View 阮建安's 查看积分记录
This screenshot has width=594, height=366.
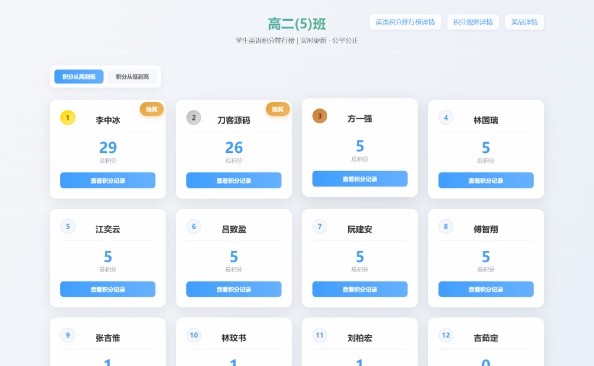pyautogui.click(x=360, y=289)
